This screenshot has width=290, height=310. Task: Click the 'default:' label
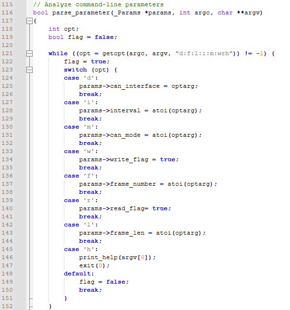79,274
